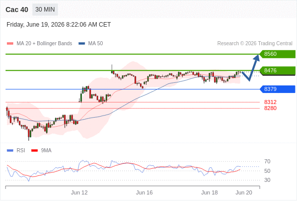Click the red 8280 support value
This screenshot has height=201, width=297.
pos(270,108)
